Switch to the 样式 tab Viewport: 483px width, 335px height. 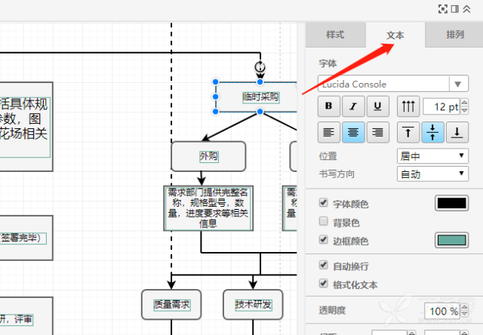(335, 35)
